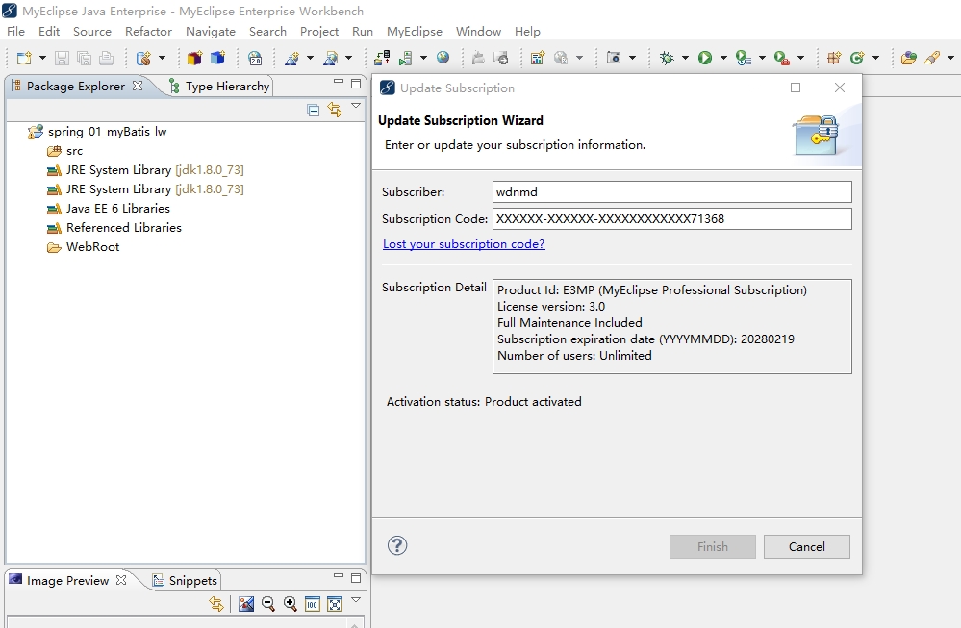The width and height of the screenshot is (961, 628).
Task: Zoom in in Image Preview
Action: pyautogui.click(x=290, y=604)
